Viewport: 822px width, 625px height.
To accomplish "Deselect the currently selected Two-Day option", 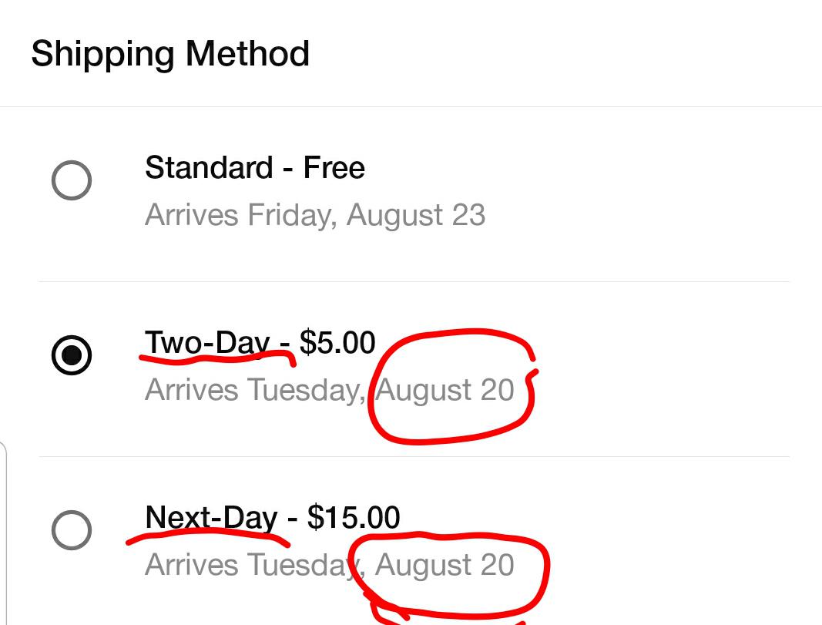I will pyautogui.click(x=72, y=355).
